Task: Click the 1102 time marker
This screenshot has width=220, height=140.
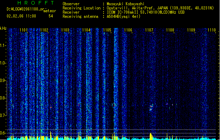Action: coord(44,30)
